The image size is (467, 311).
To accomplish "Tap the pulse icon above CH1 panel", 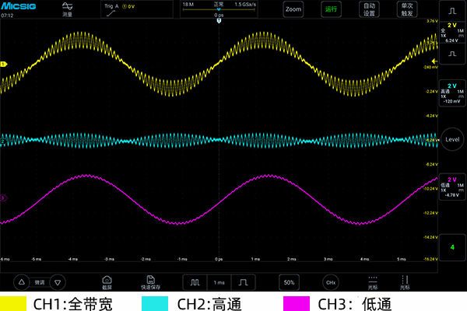I will 452,11.
